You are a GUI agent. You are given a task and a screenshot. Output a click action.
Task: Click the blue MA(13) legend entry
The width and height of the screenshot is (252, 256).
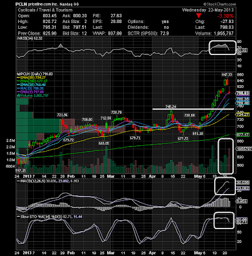pyautogui.click(x=30, y=88)
